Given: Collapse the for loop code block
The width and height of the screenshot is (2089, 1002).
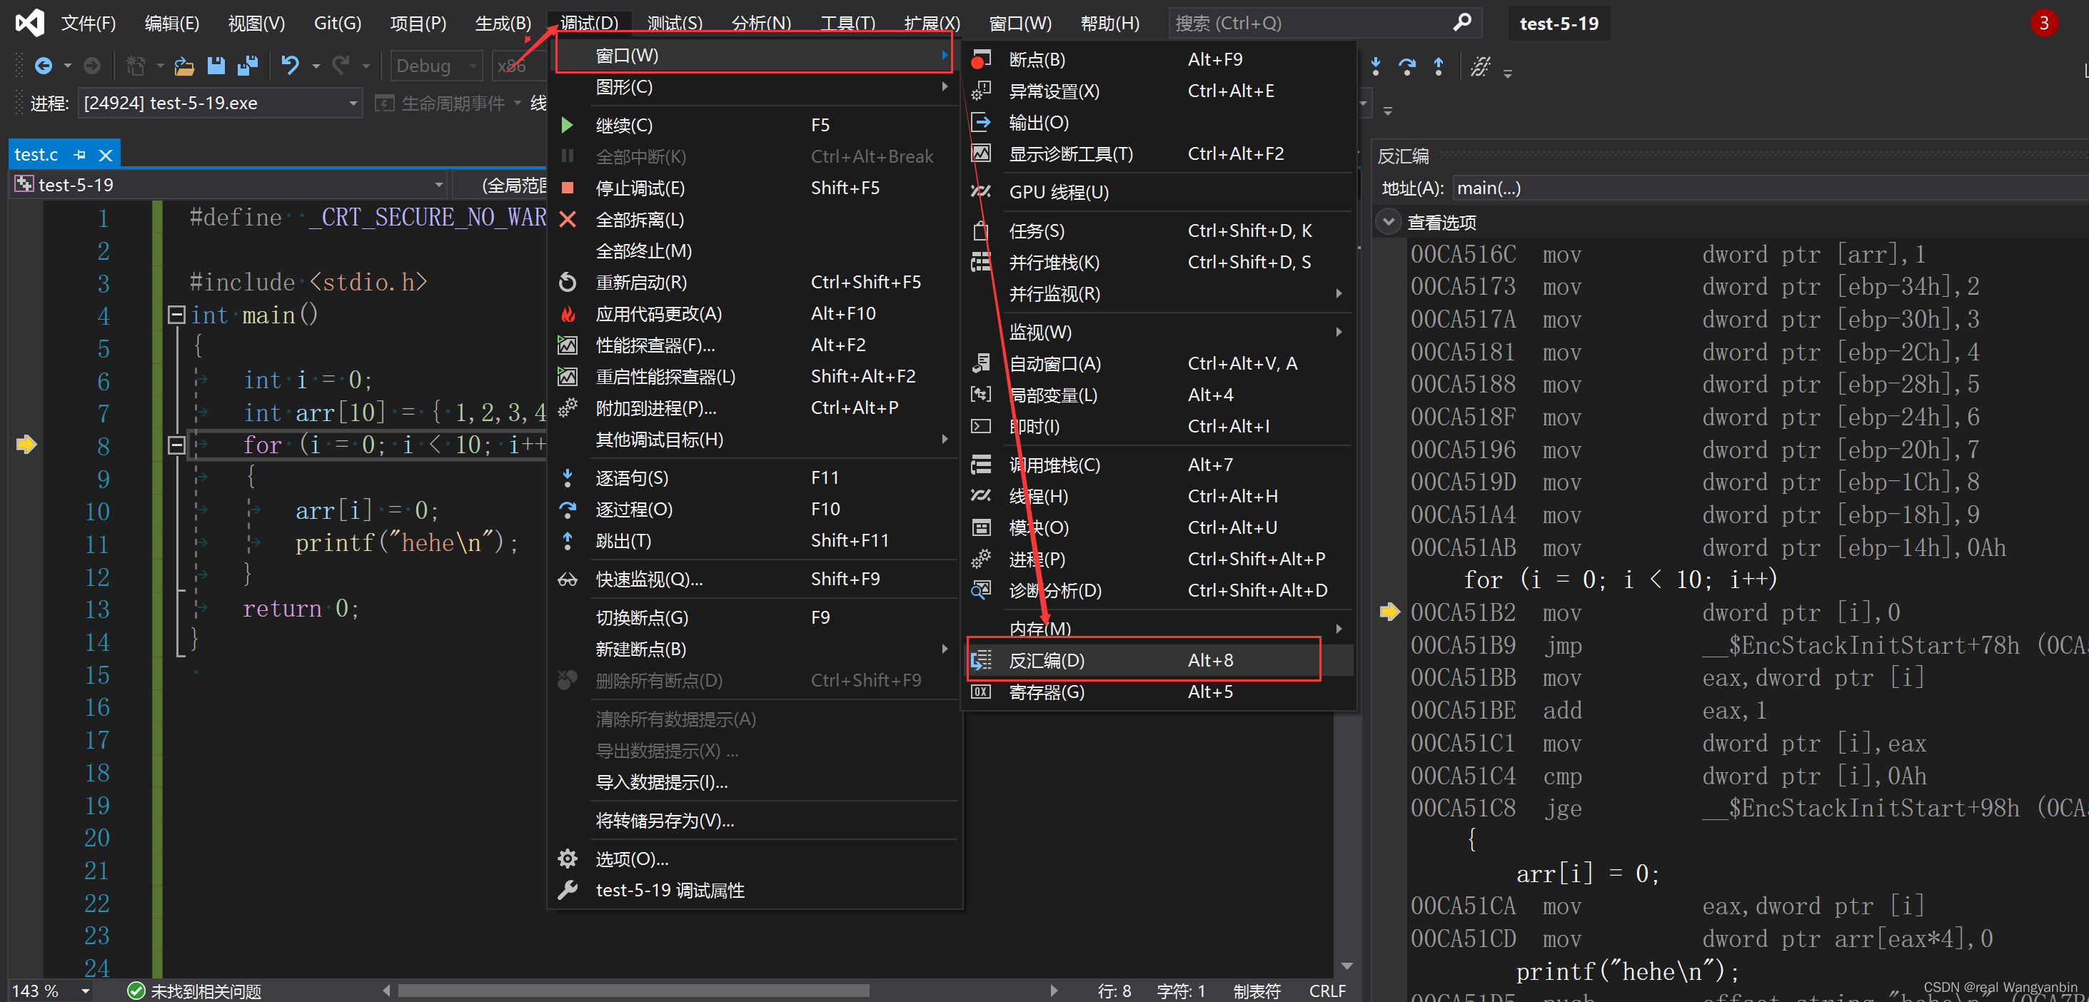Looking at the screenshot, I should click(176, 445).
